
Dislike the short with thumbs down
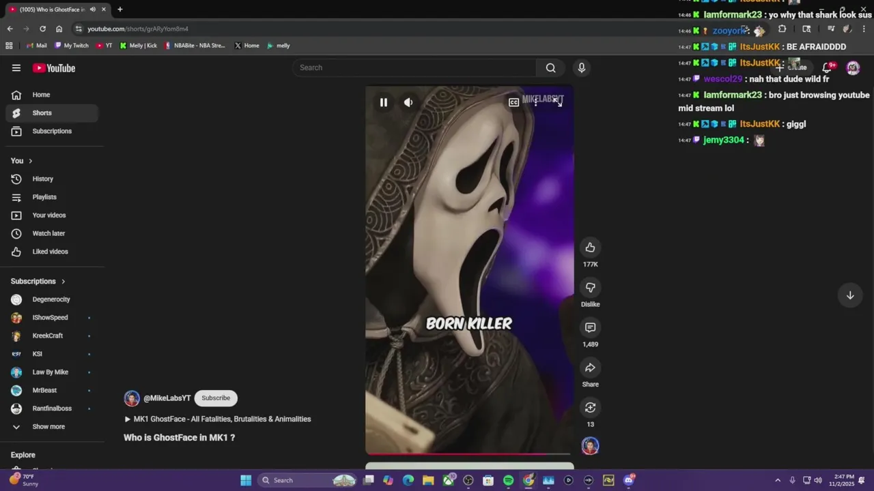pos(591,288)
